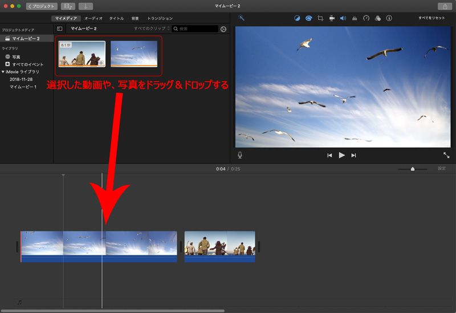This screenshot has width=456, height=313.
Task: Click the 0:04 current time readout
Action: click(x=221, y=169)
